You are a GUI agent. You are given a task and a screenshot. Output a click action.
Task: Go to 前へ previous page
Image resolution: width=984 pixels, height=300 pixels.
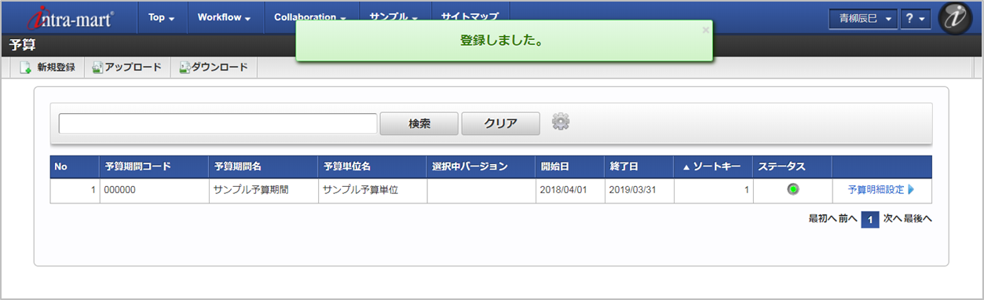(847, 219)
